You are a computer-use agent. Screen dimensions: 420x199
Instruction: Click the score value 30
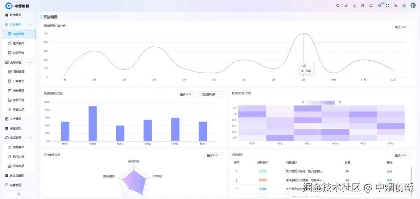347,171
